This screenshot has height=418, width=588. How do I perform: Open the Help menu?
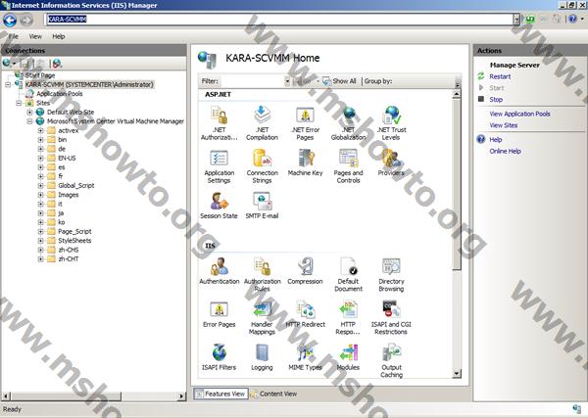[x=59, y=36]
